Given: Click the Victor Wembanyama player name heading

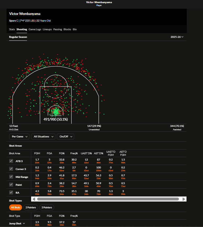Looking at the screenshot, I should click(25, 14).
